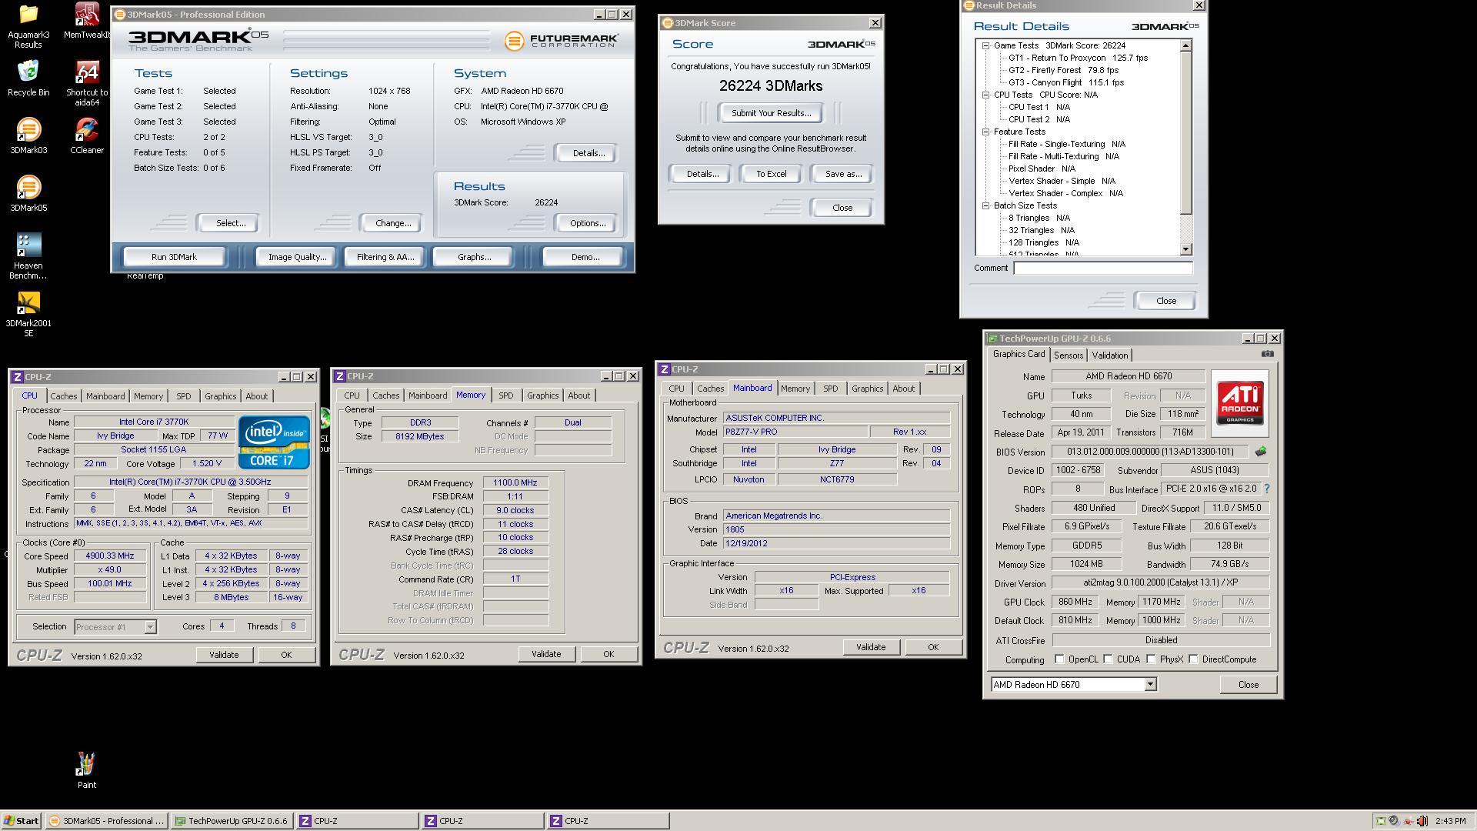
Task: Collapse the CPU Tests tree node
Action: [985, 95]
